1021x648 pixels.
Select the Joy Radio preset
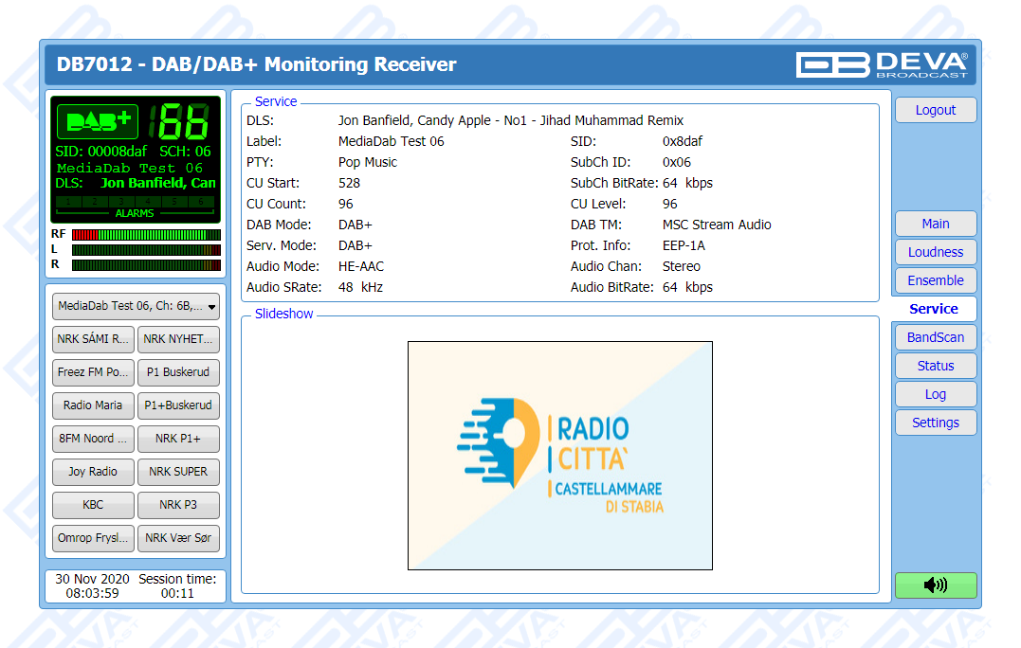(x=93, y=472)
